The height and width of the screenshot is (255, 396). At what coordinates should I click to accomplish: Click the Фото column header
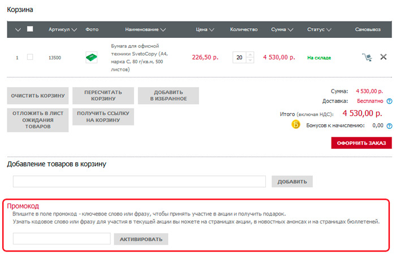[x=92, y=29]
